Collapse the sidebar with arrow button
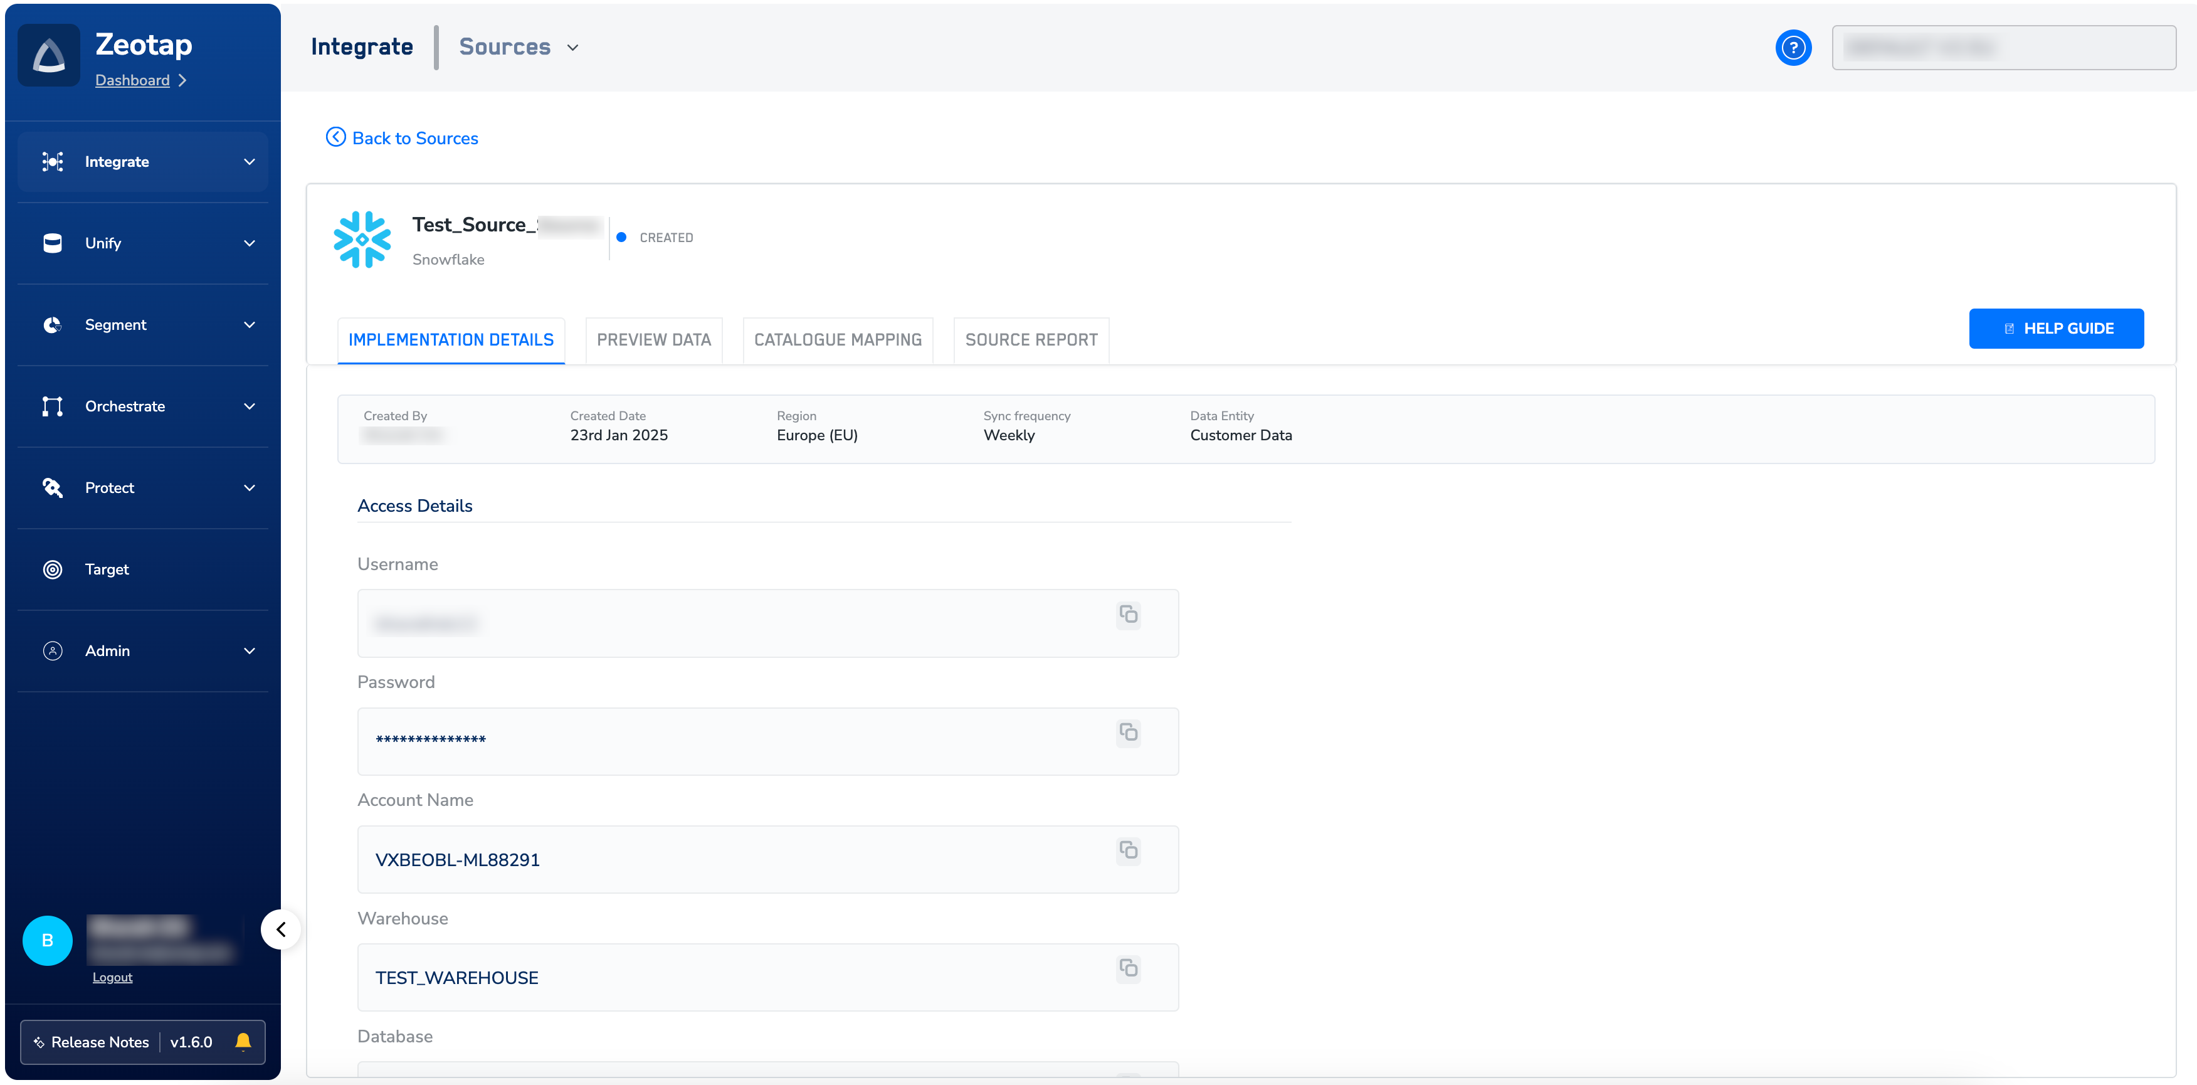2197x1085 pixels. pyautogui.click(x=281, y=929)
